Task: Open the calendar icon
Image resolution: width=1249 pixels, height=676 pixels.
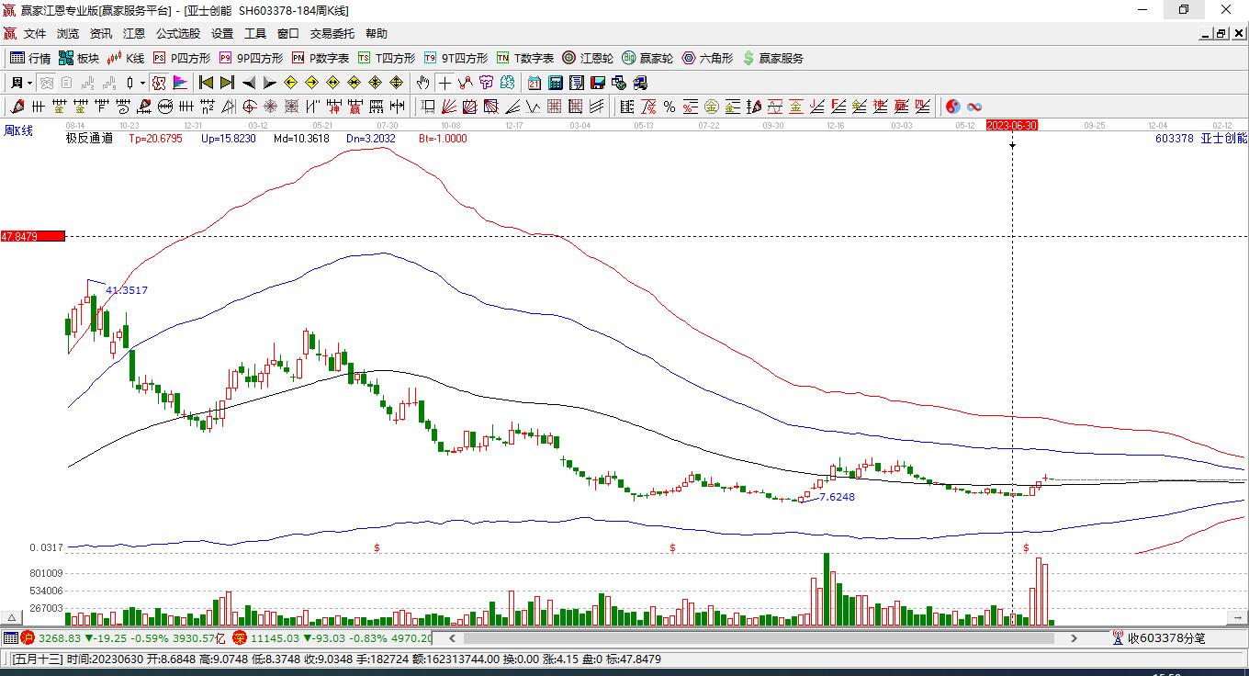Action: pos(534,83)
